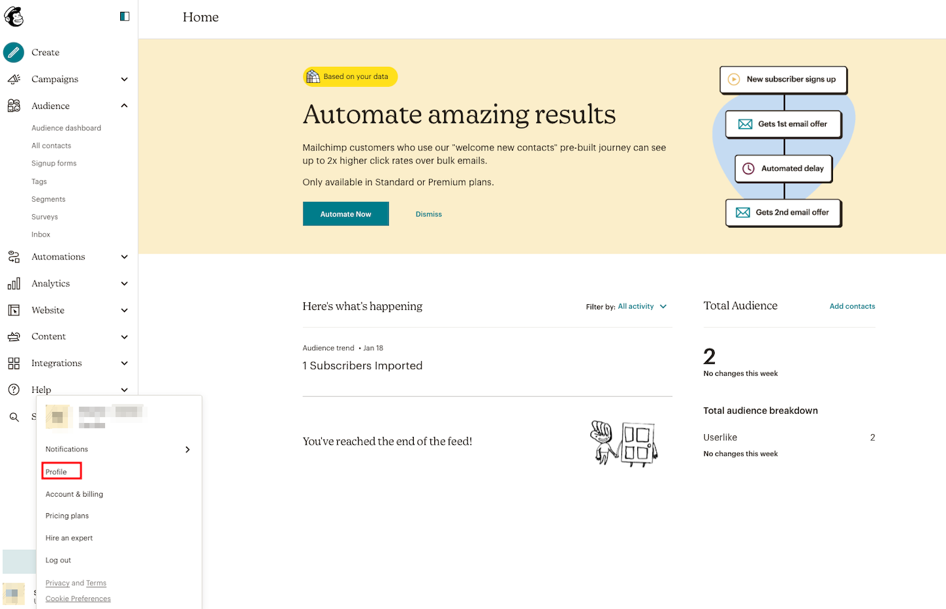Open Cookie Preferences link

click(x=78, y=598)
